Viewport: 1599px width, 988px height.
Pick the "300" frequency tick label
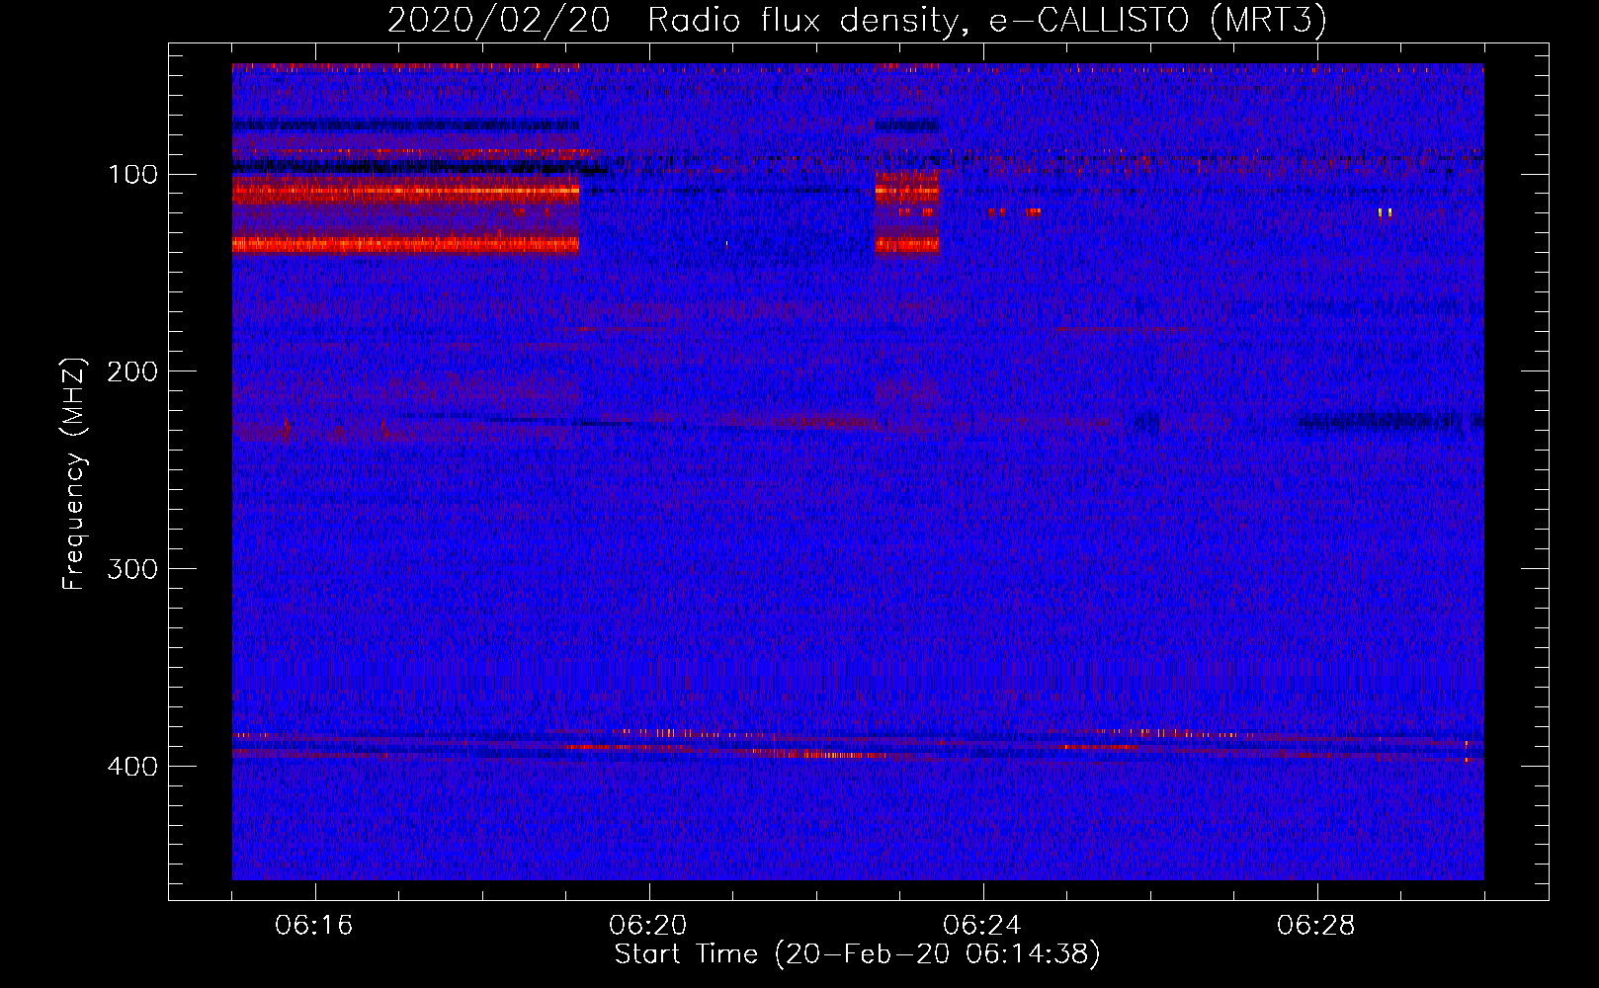pyautogui.click(x=132, y=569)
